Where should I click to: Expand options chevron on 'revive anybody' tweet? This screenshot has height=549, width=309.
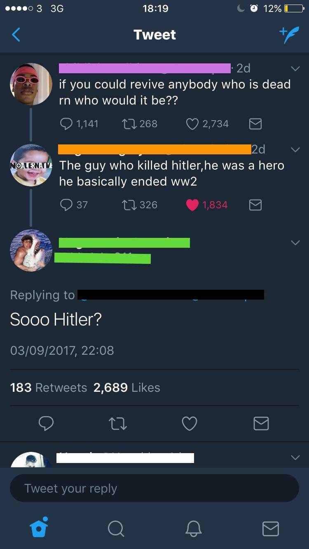click(295, 69)
